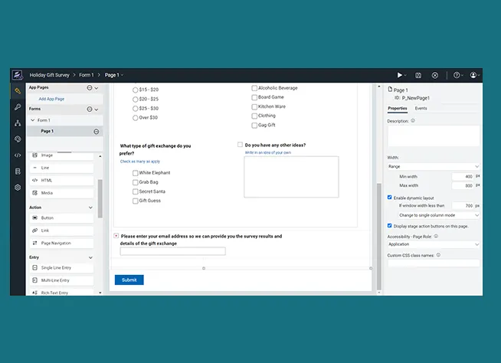Click the Add App Page link
The height and width of the screenshot is (363, 501).
coord(51,99)
